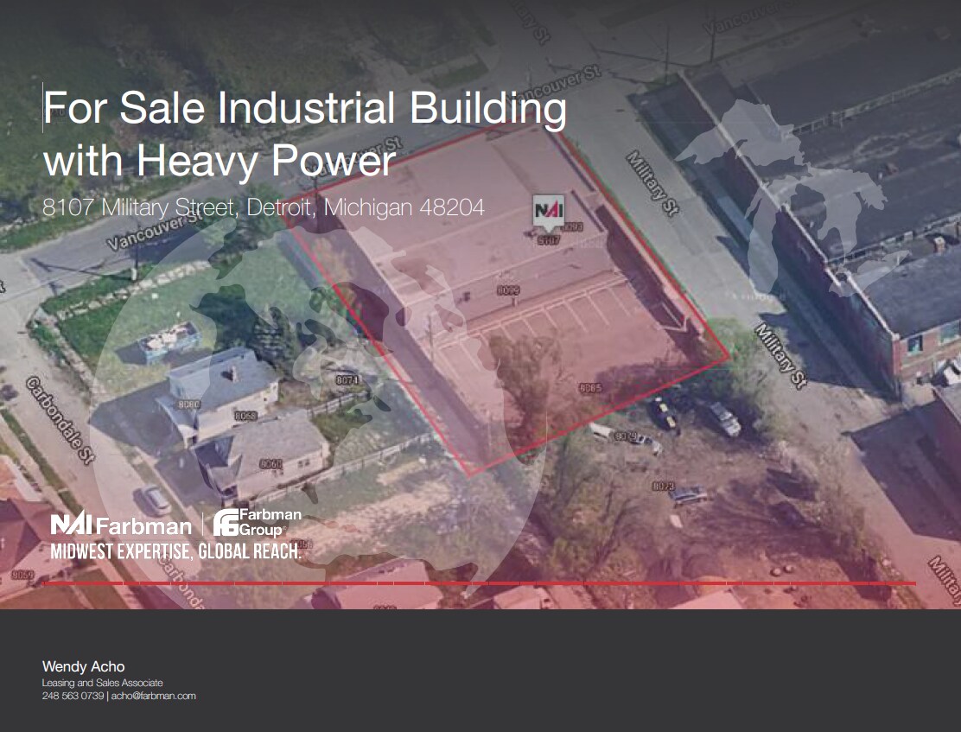Viewport: 961px width, 732px height.
Task: Click the 8080 house number label
Action: 189,404
